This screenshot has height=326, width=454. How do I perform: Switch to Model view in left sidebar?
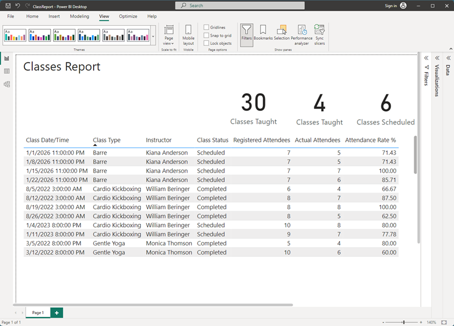pyautogui.click(x=7, y=84)
